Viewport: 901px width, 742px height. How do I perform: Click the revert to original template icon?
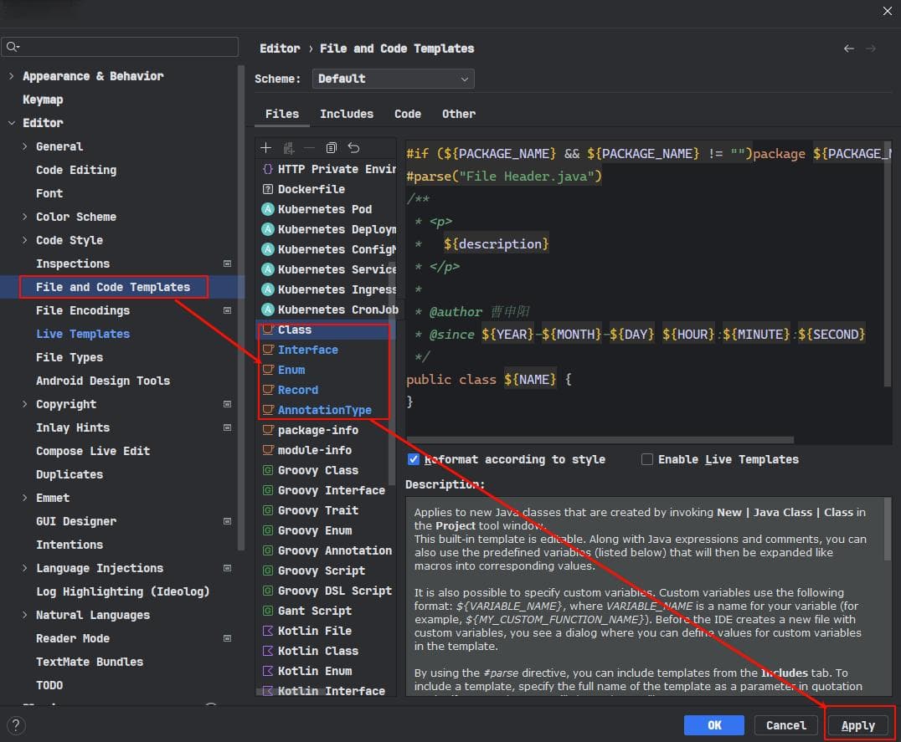353,148
